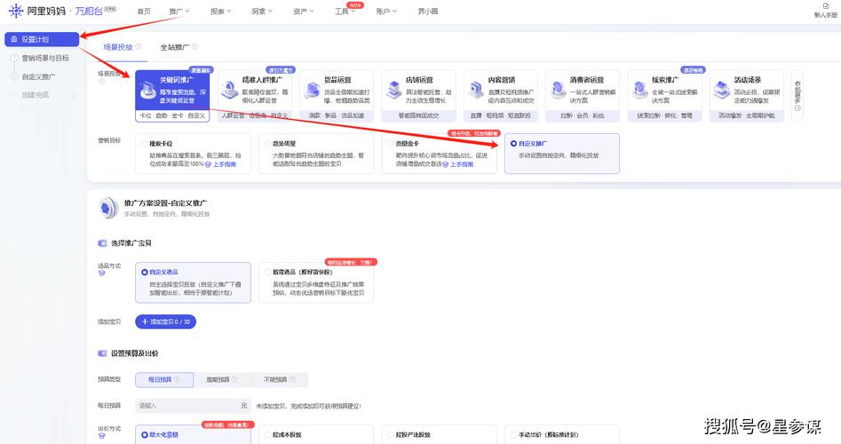Image resolution: width=841 pixels, height=444 pixels.
Task: Open the 资产 dropdown menu
Action: (x=304, y=11)
